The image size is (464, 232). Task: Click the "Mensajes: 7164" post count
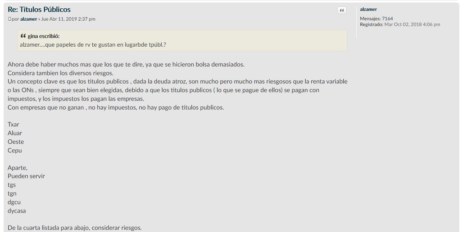tap(376, 18)
